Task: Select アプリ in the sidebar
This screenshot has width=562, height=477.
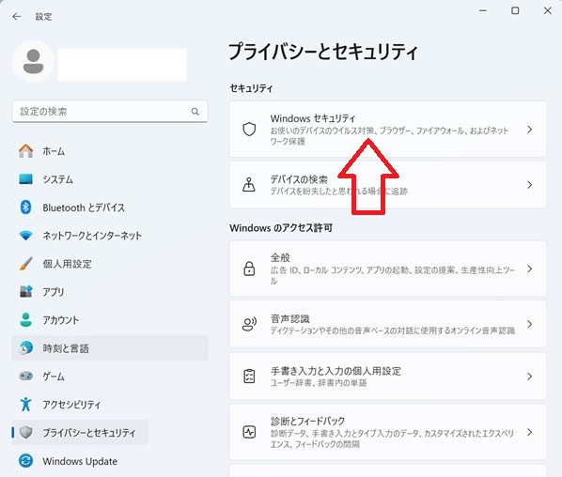Action: 110,291
